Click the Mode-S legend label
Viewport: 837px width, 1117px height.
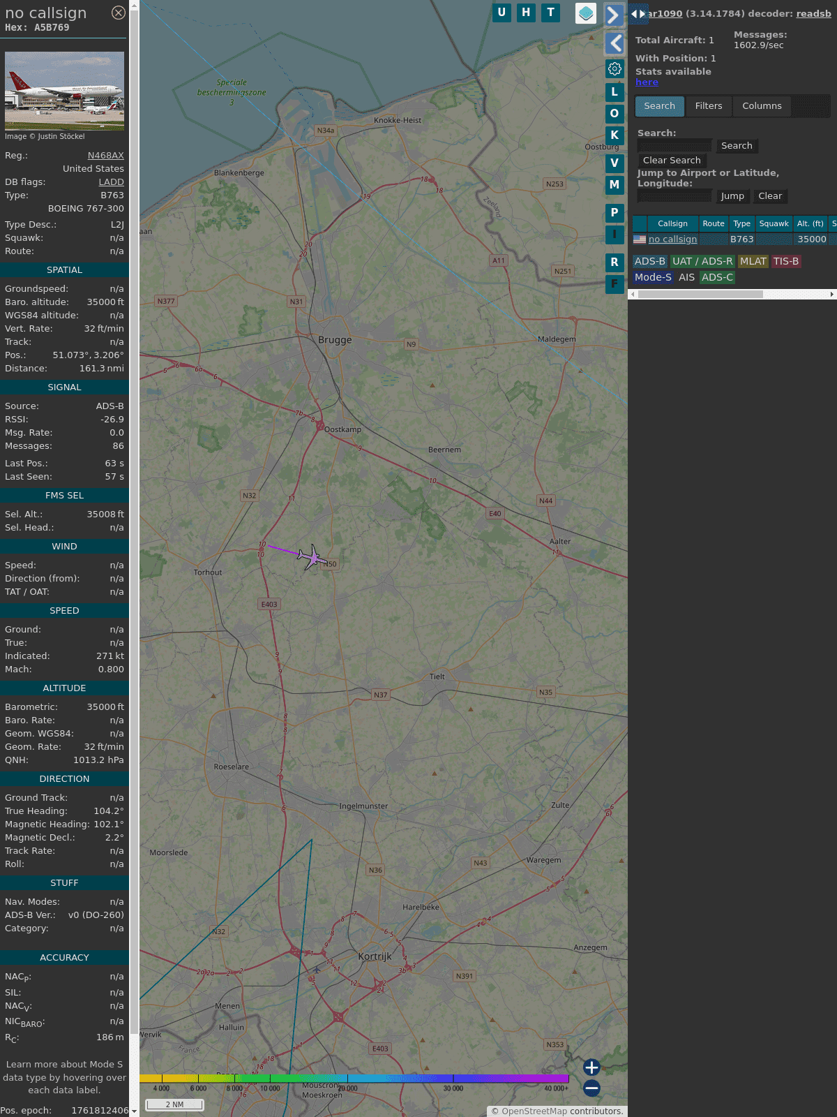[x=653, y=277]
